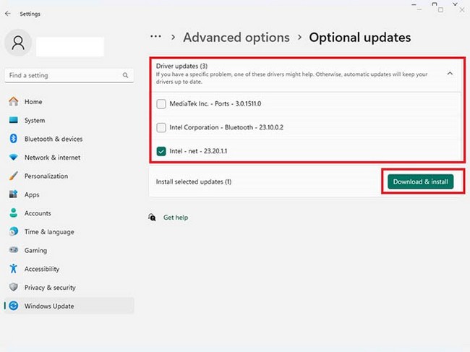Open Network & internet settings
This screenshot has width=470, height=352.
pos(53,158)
